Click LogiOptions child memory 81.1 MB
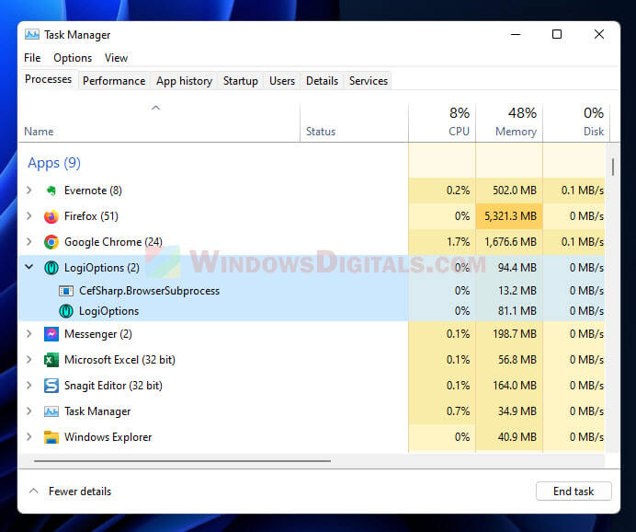 [x=517, y=311]
